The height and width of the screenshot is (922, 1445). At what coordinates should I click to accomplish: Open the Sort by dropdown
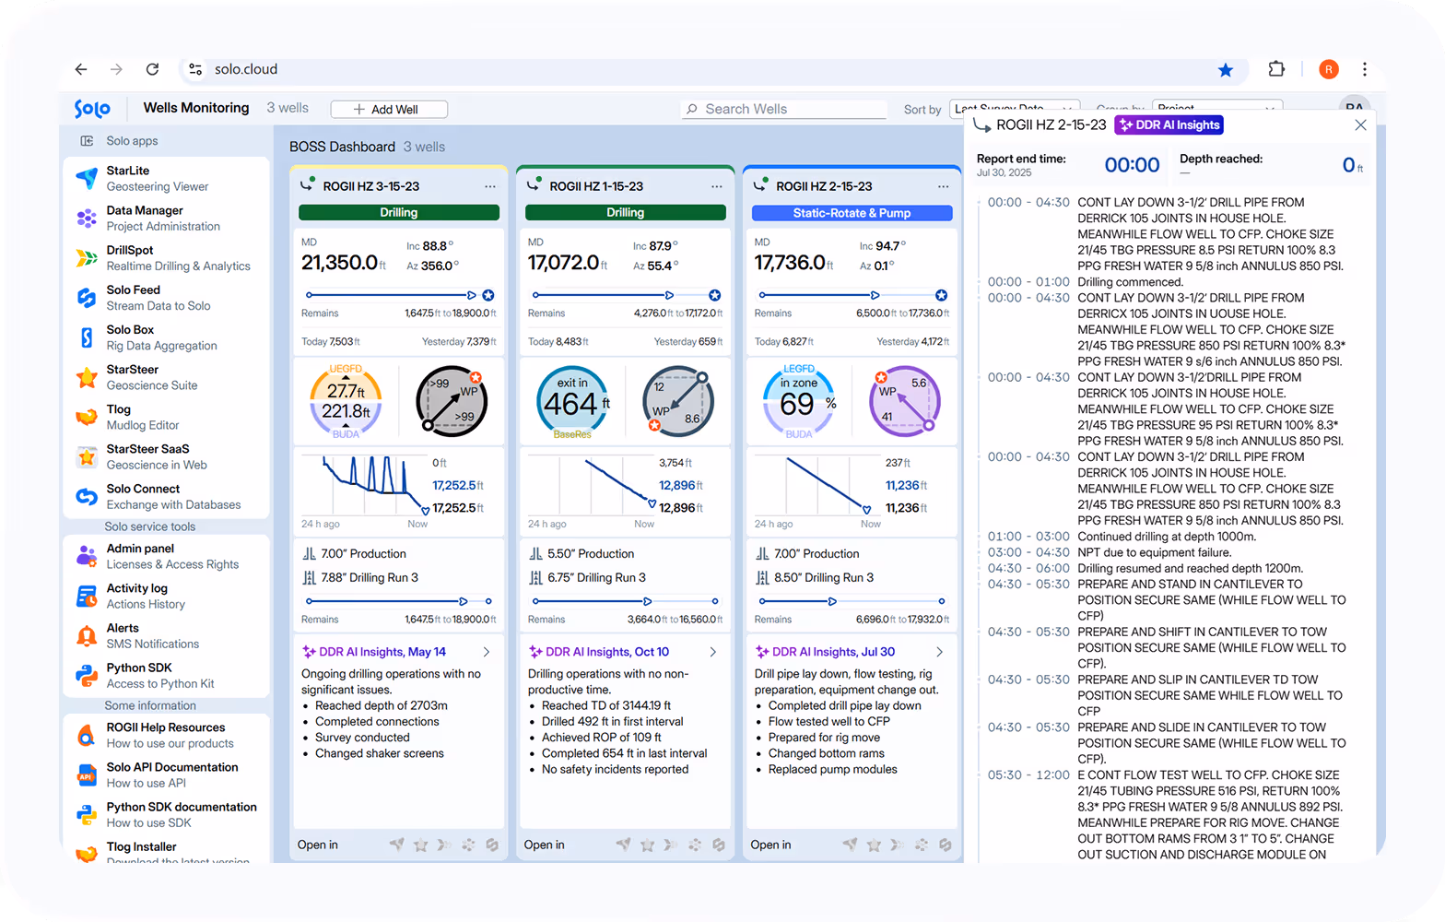pos(1014,109)
